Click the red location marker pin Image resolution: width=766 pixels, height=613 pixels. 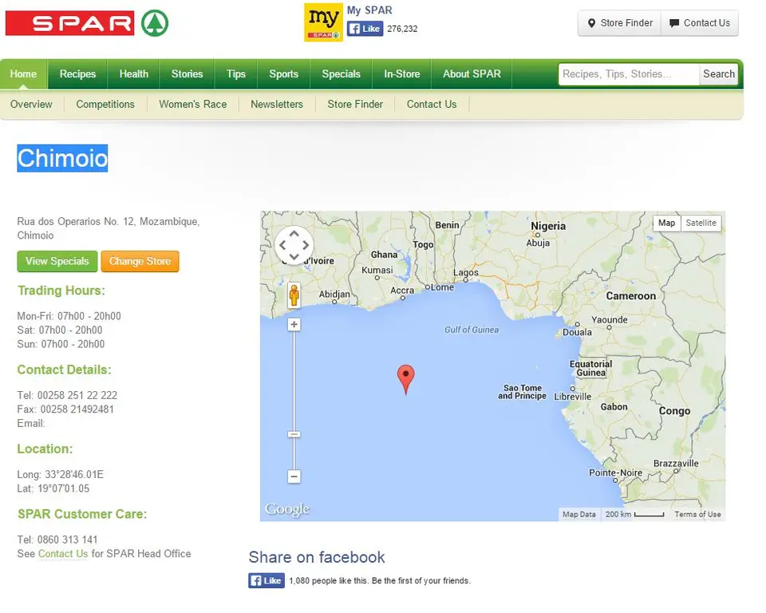click(x=406, y=379)
